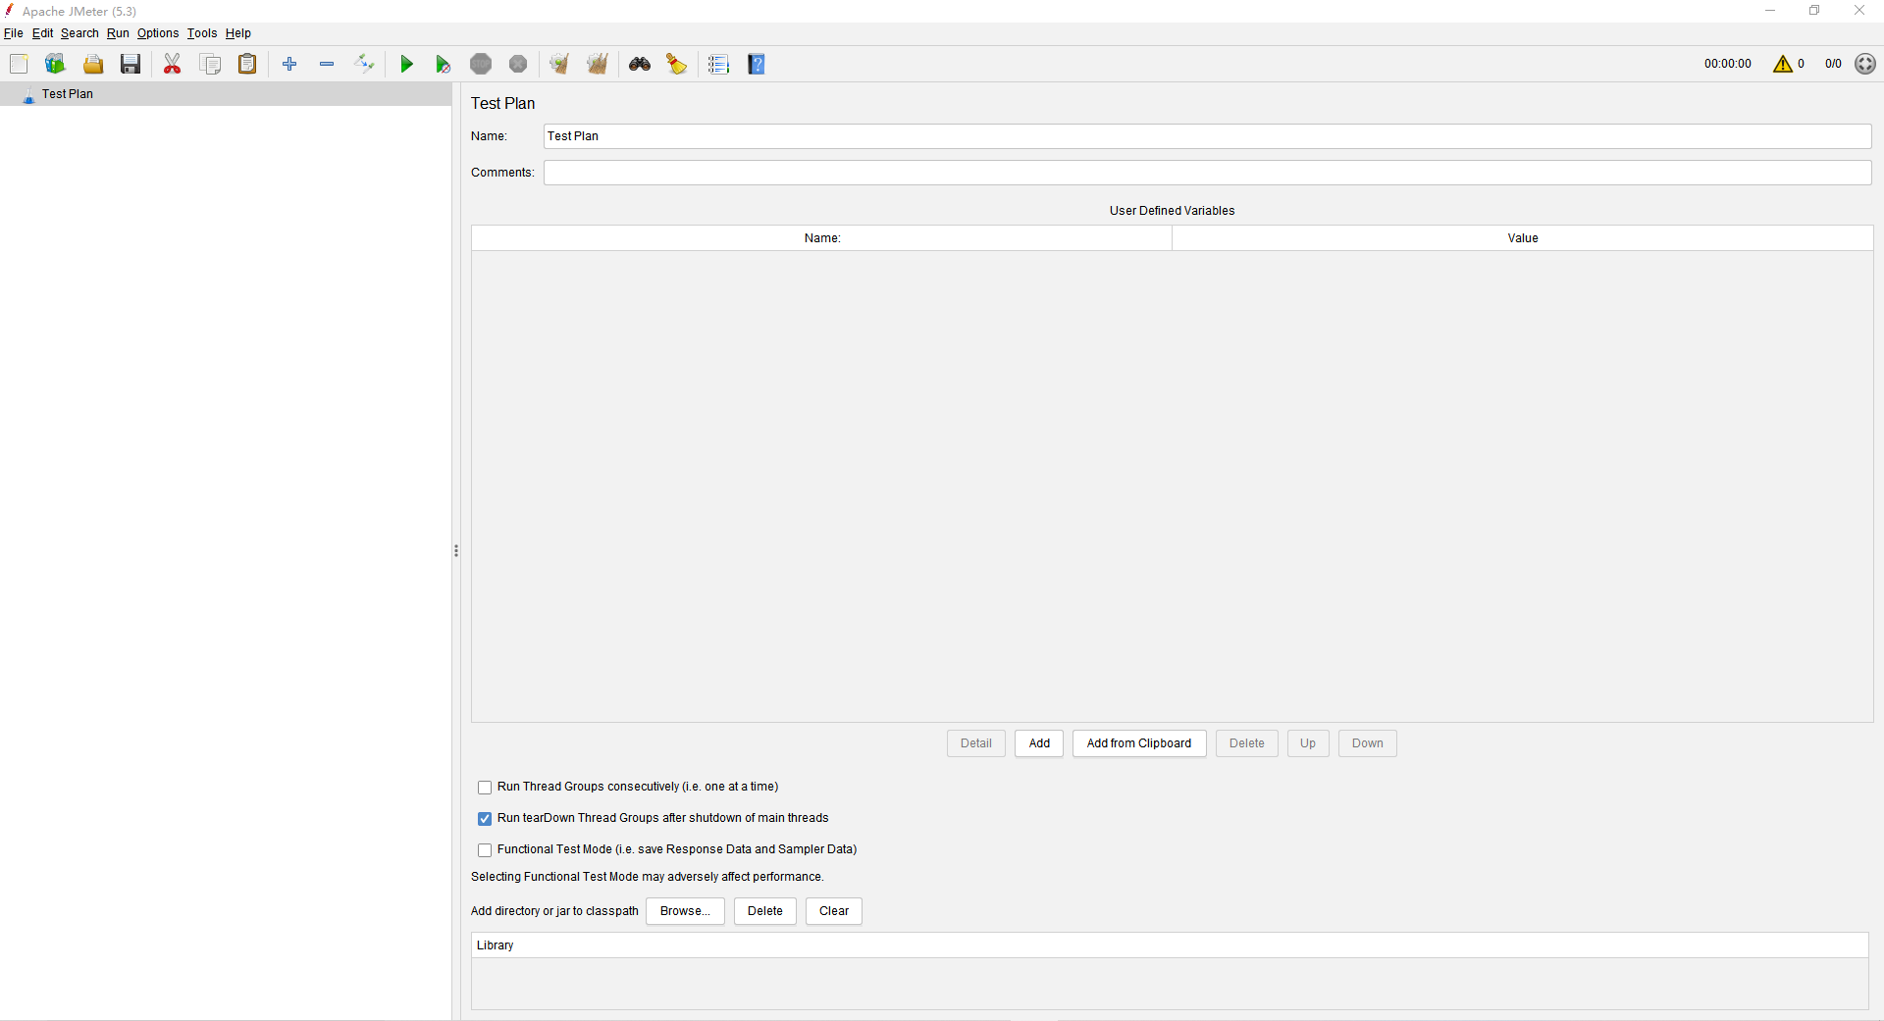Screen dimensions: 1884x1021
Task: Click Add from Clipboard button
Action: [1139, 743]
